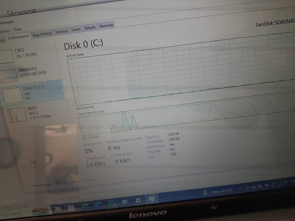Screen dimensions: 295x221
Task: Go to the Services tab
Action: coord(106,26)
